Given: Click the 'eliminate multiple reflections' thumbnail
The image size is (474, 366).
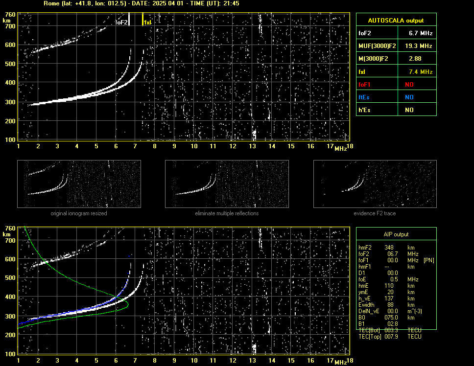Looking at the screenshot, I should point(227,184).
